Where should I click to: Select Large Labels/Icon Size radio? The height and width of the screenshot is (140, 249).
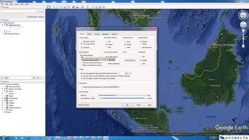tap(125, 47)
